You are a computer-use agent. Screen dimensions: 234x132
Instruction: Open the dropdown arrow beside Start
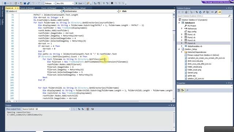point(84,3)
